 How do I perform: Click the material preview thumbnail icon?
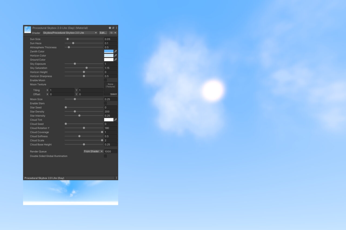27,30
